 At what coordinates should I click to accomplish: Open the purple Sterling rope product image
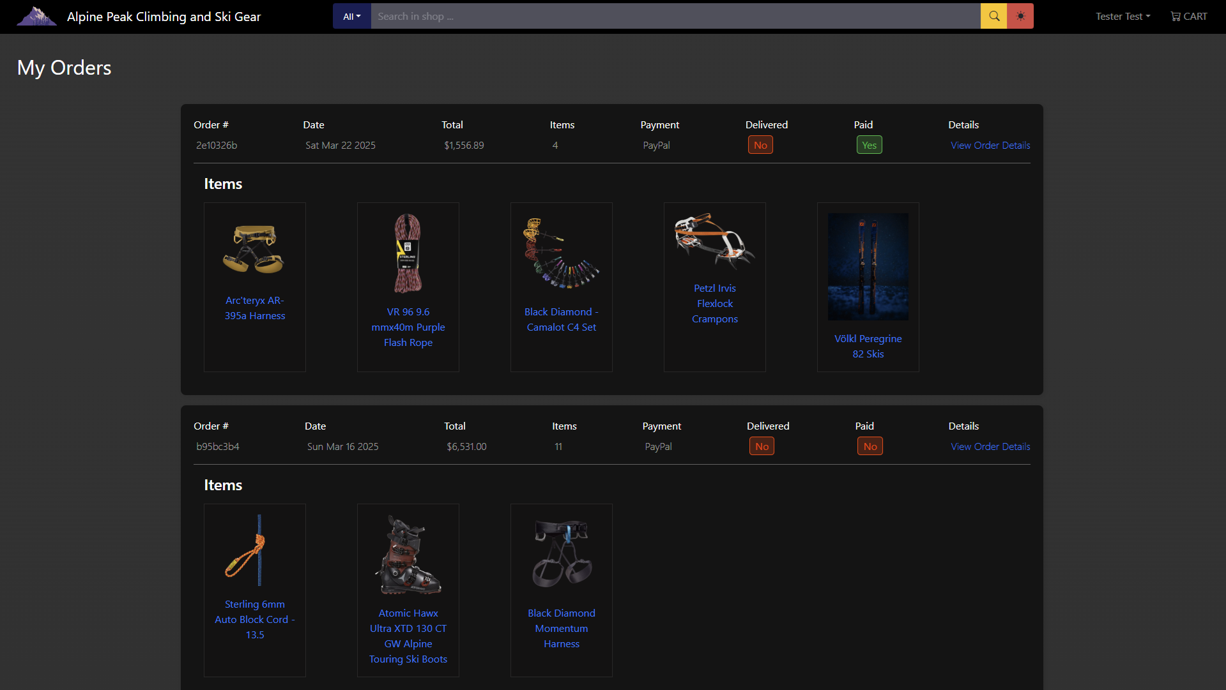[x=408, y=253]
